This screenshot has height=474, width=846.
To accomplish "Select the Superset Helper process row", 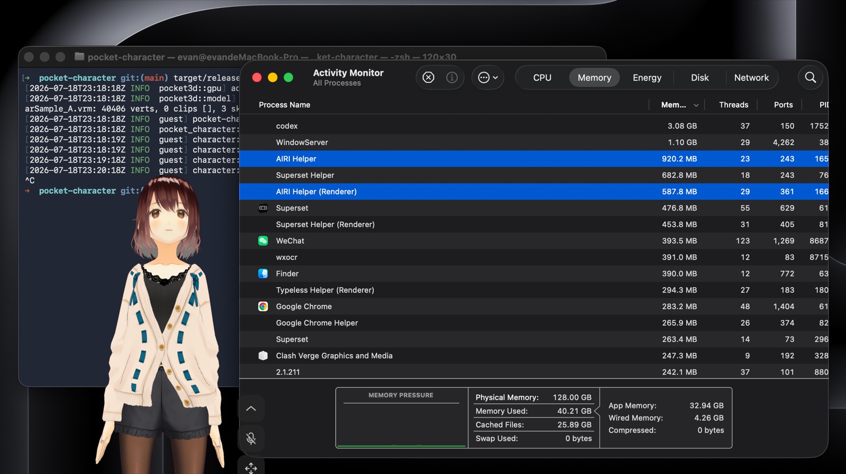I will click(x=534, y=175).
